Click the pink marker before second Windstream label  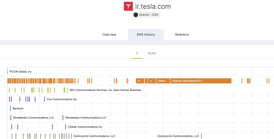click(x=63, y=118)
